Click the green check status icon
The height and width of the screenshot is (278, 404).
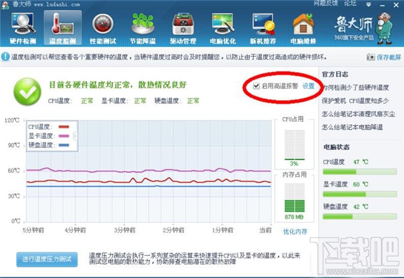point(27,92)
